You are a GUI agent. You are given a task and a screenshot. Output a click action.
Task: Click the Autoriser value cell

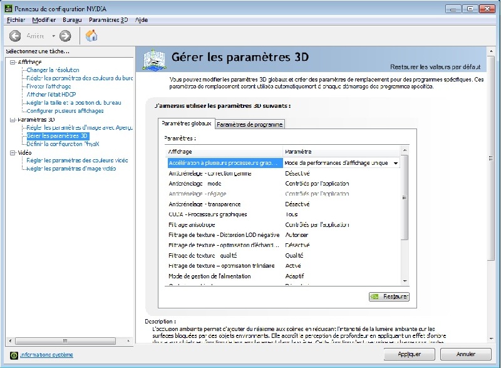pos(296,235)
